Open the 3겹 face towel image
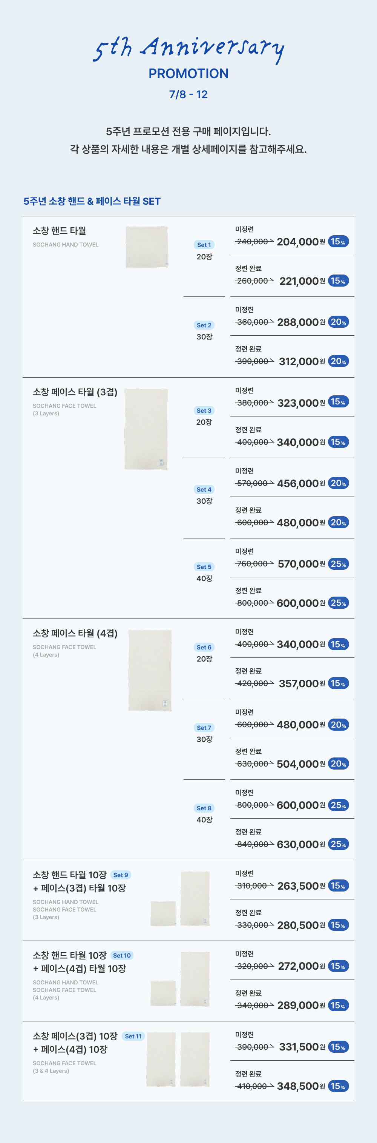 pyautogui.click(x=146, y=429)
